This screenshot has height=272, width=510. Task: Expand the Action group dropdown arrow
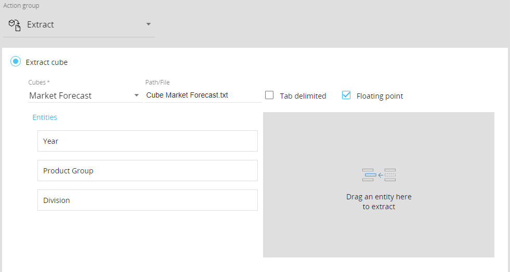[148, 24]
